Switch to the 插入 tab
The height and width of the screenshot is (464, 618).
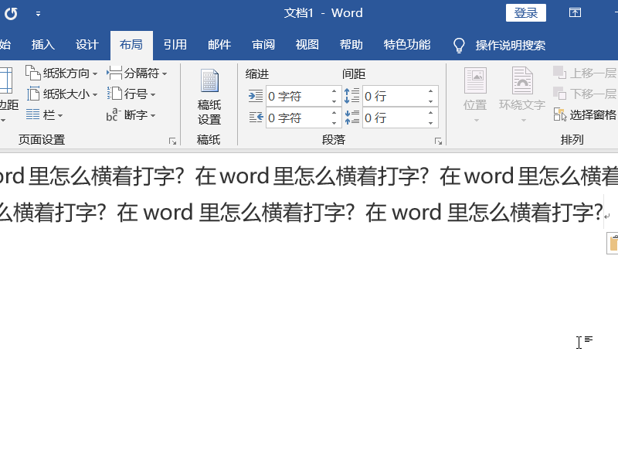[42, 44]
